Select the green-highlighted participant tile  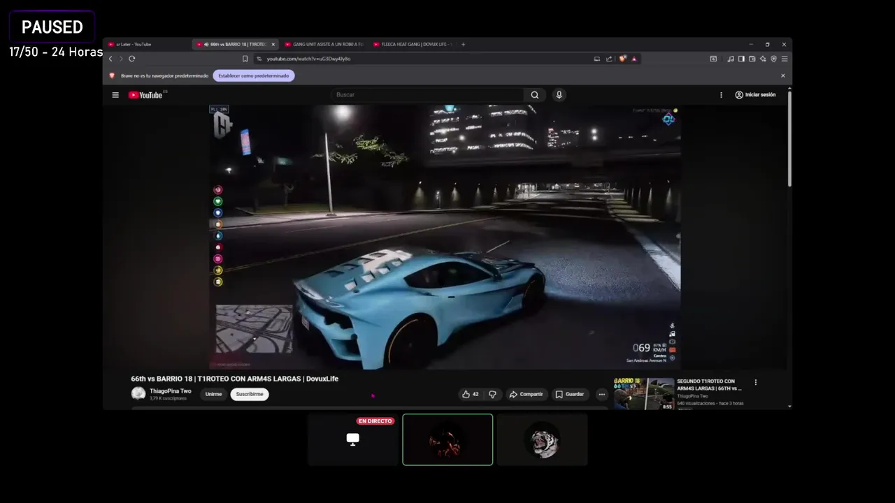pyautogui.click(x=447, y=439)
